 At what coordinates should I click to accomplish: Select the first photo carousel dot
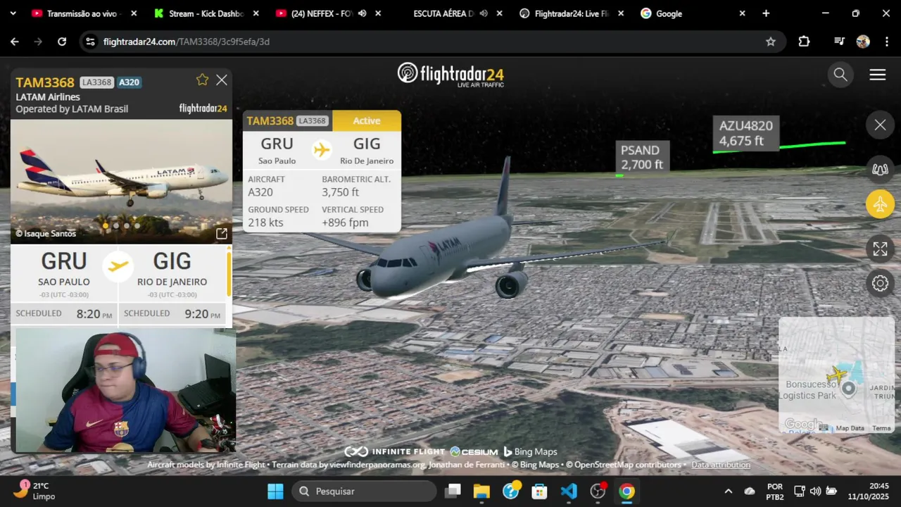click(106, 226)
